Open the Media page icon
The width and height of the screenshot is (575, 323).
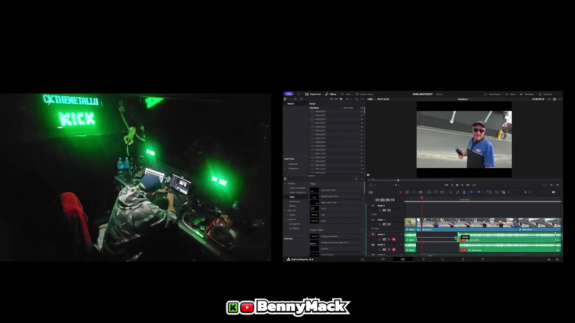click(x=363, y=259)
